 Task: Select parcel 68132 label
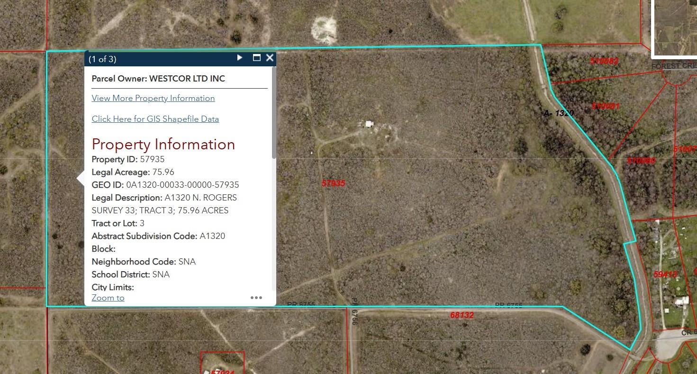(x=462, y=315)
